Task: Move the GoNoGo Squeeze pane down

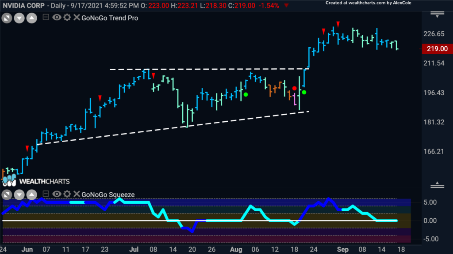Action: point(19,195)
